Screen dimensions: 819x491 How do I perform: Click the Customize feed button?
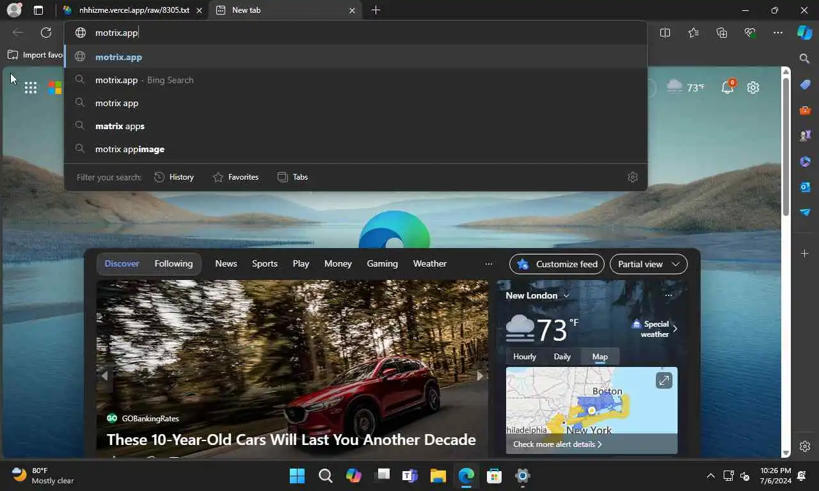pyautogui.click(x=557, y=264)
